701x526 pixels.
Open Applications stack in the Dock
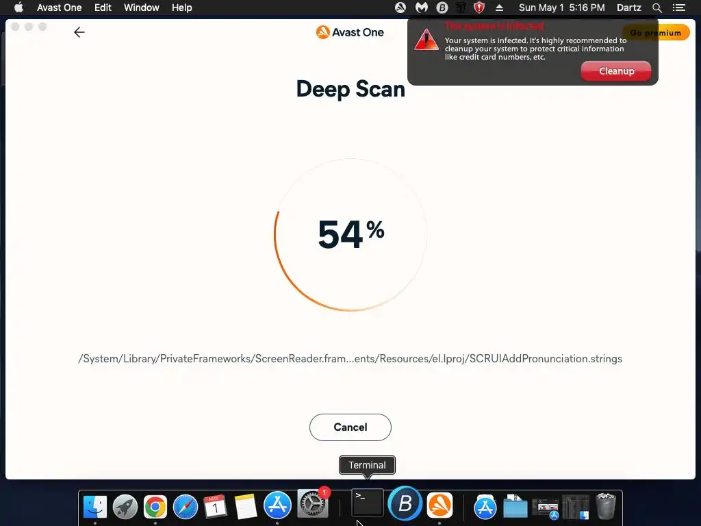485,506
